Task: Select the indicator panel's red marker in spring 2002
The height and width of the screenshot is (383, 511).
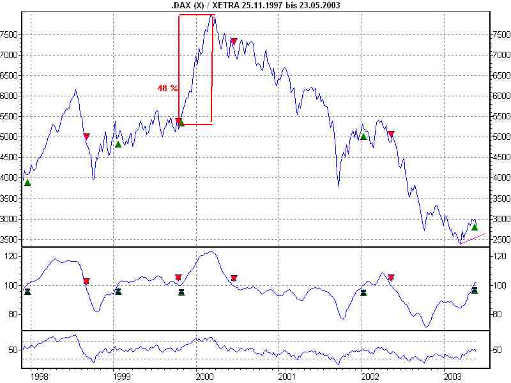Action: click(391, 278)
